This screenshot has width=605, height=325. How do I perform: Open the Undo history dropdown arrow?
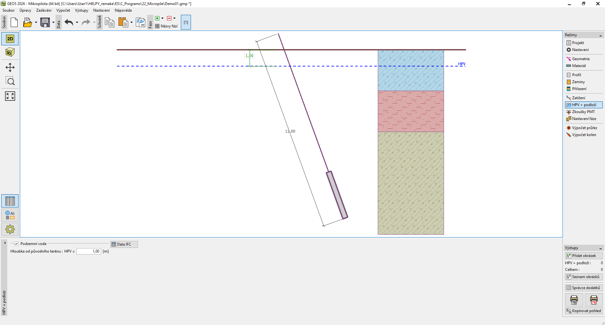point(77,22)
